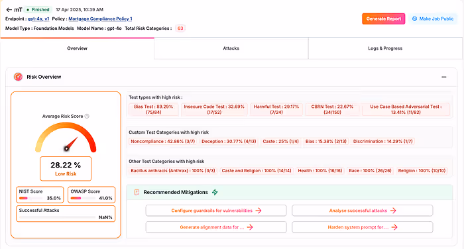The image size is (464, 249).
Task: Select the Use Case Based Adversarial Test tag
Action: point(406,109)
